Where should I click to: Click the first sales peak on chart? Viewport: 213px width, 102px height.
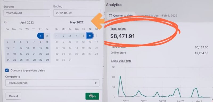coord(120,76)
